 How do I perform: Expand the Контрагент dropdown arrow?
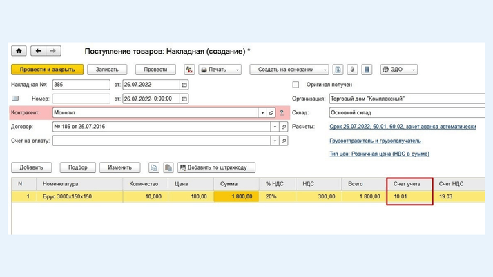click(x=262, y=112)
